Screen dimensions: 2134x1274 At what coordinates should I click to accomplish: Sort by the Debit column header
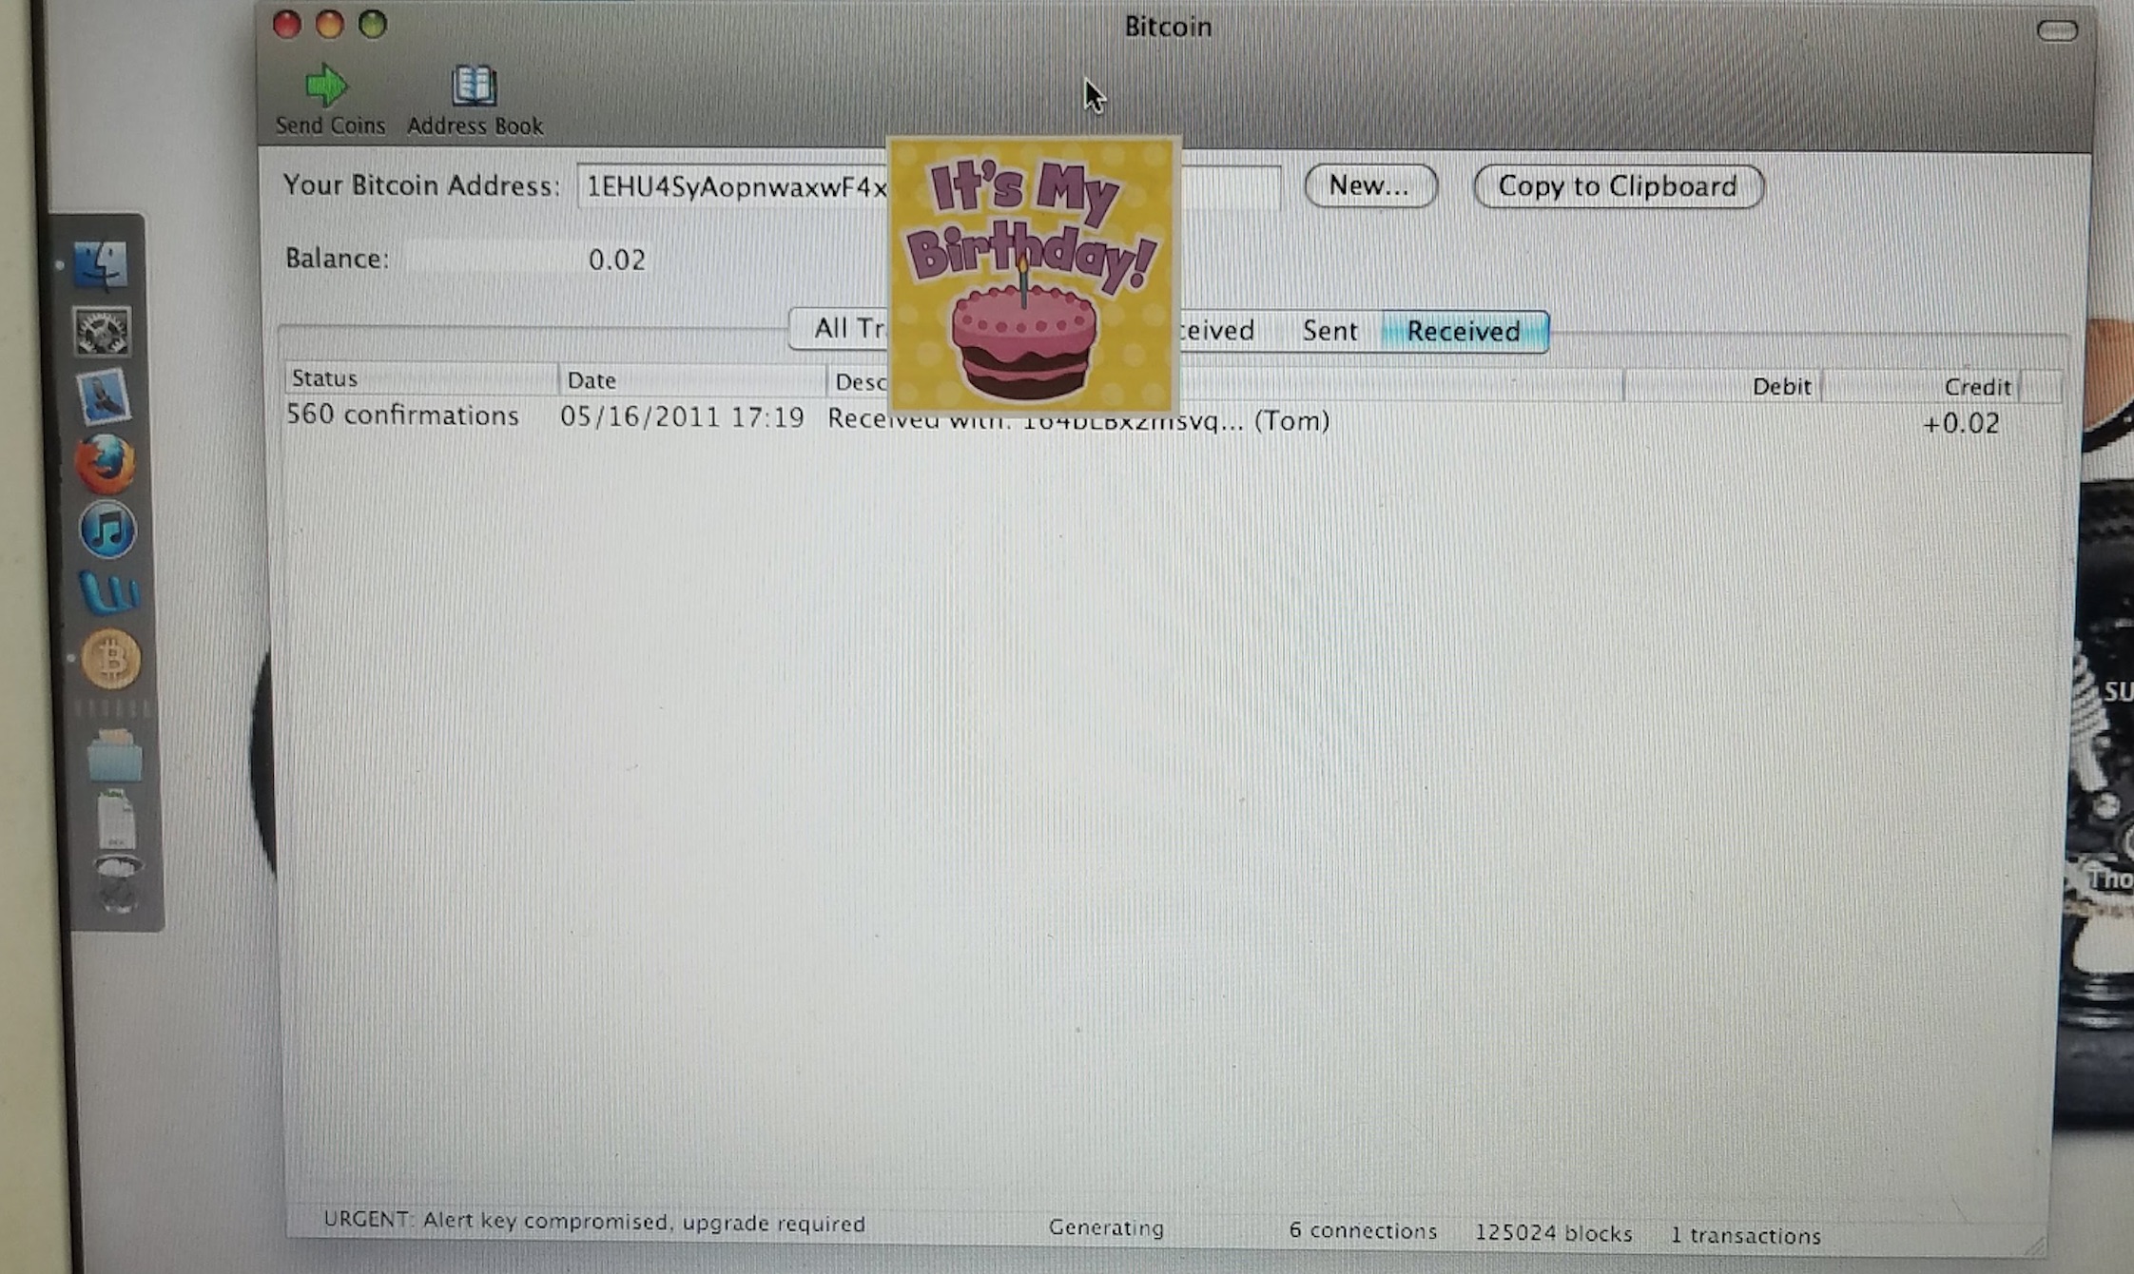pyautogui.click(x=1721, y=386)
